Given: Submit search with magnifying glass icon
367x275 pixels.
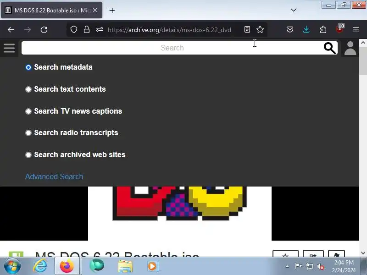Looking at the screenshot, I should [x=330, y=48].
